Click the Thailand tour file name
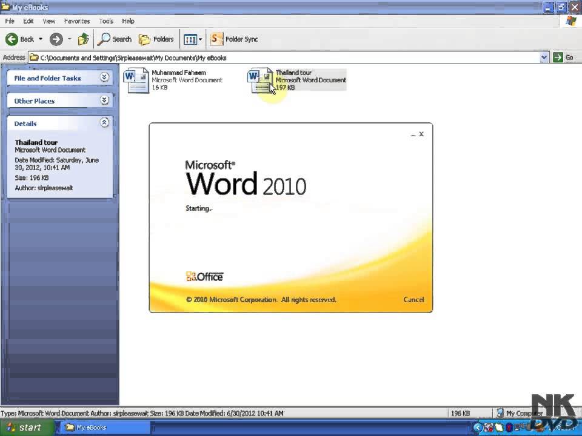This screenshot has height=436, width=582. coord(293,73)
